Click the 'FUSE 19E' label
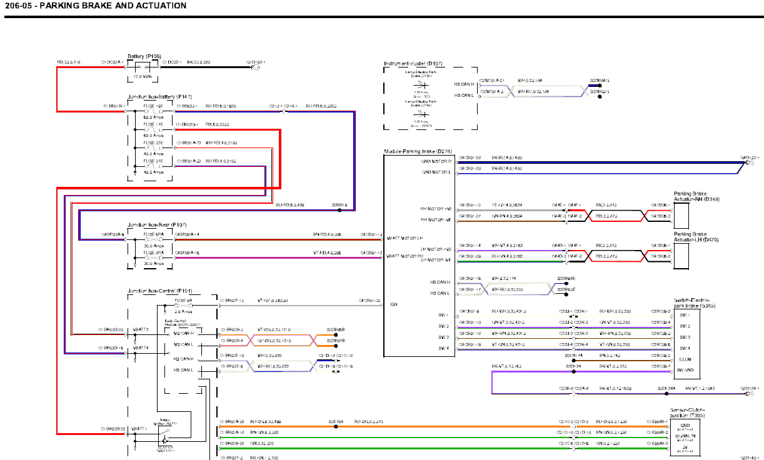The height and width of the screenshot is (460, 764). [154, 107]
